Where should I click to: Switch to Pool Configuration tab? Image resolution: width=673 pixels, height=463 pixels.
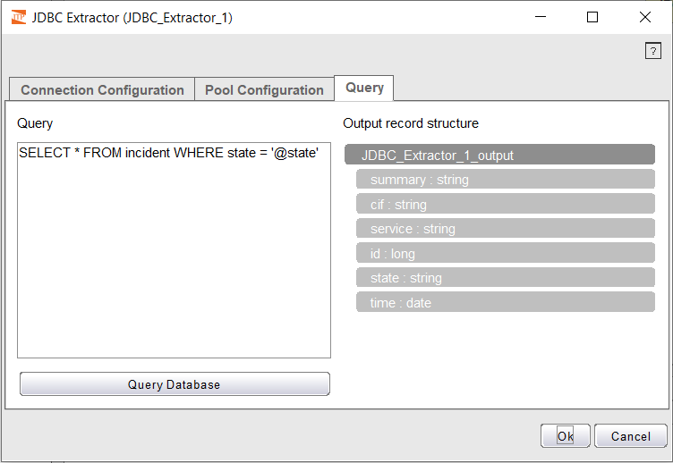(264, 90)
